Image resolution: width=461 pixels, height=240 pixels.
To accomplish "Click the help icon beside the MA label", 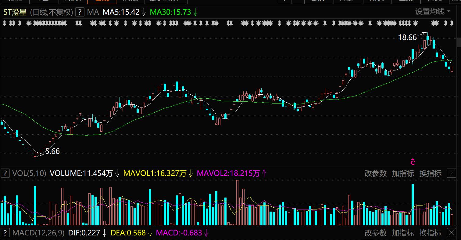I will pos(80,12).
